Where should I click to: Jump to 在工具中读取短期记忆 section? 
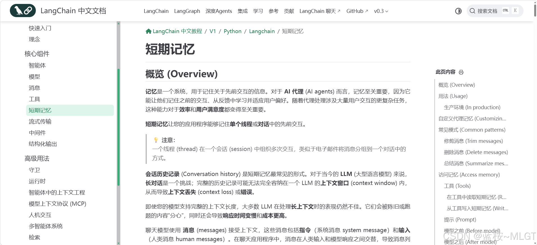pyautogui.click(x=477, y=197)
